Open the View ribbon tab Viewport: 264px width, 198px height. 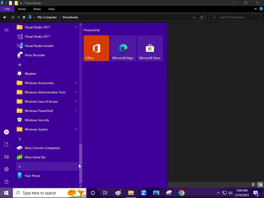coord(51,9)
